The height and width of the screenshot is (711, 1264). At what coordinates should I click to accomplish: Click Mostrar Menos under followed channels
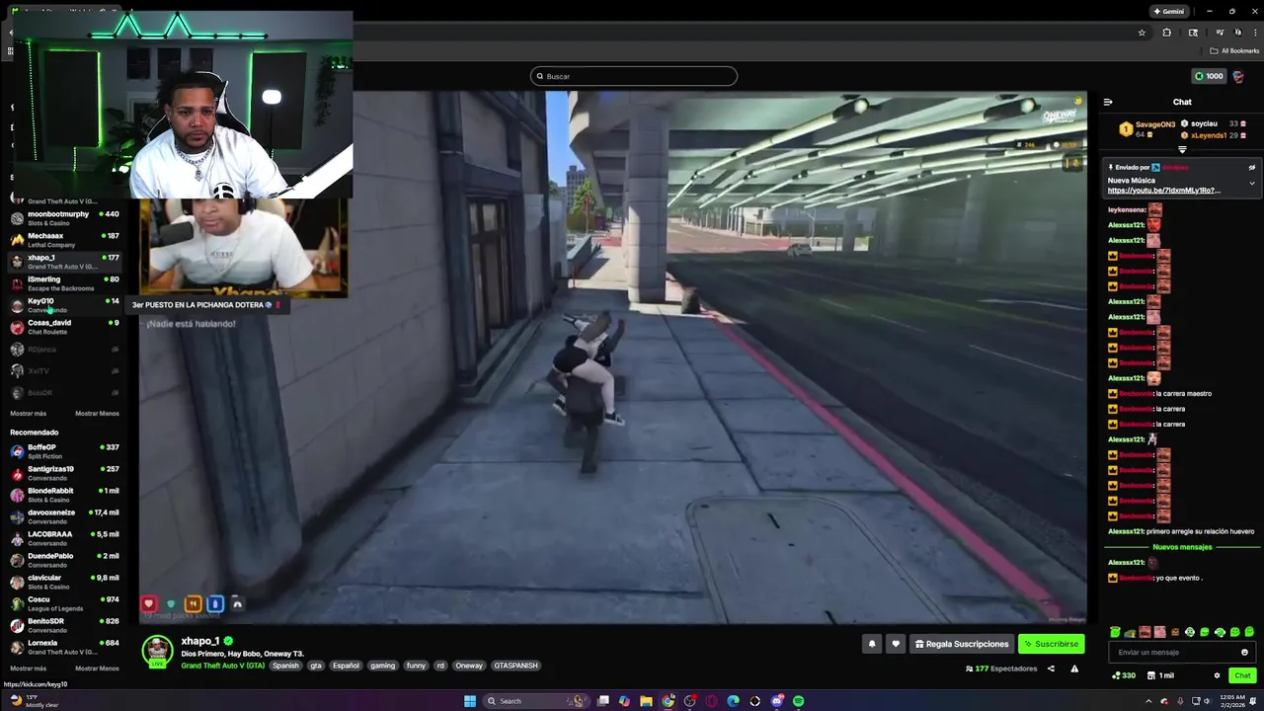[x=97, y=414]
